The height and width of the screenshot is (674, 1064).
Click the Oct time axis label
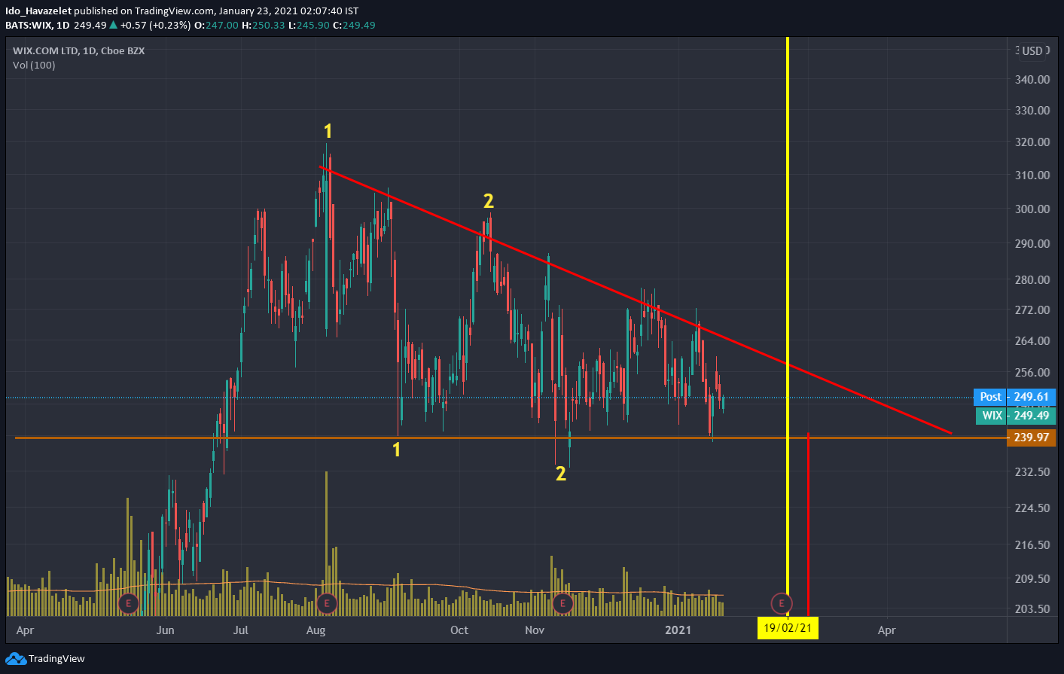pyautogui.click(x=459, y=630)
